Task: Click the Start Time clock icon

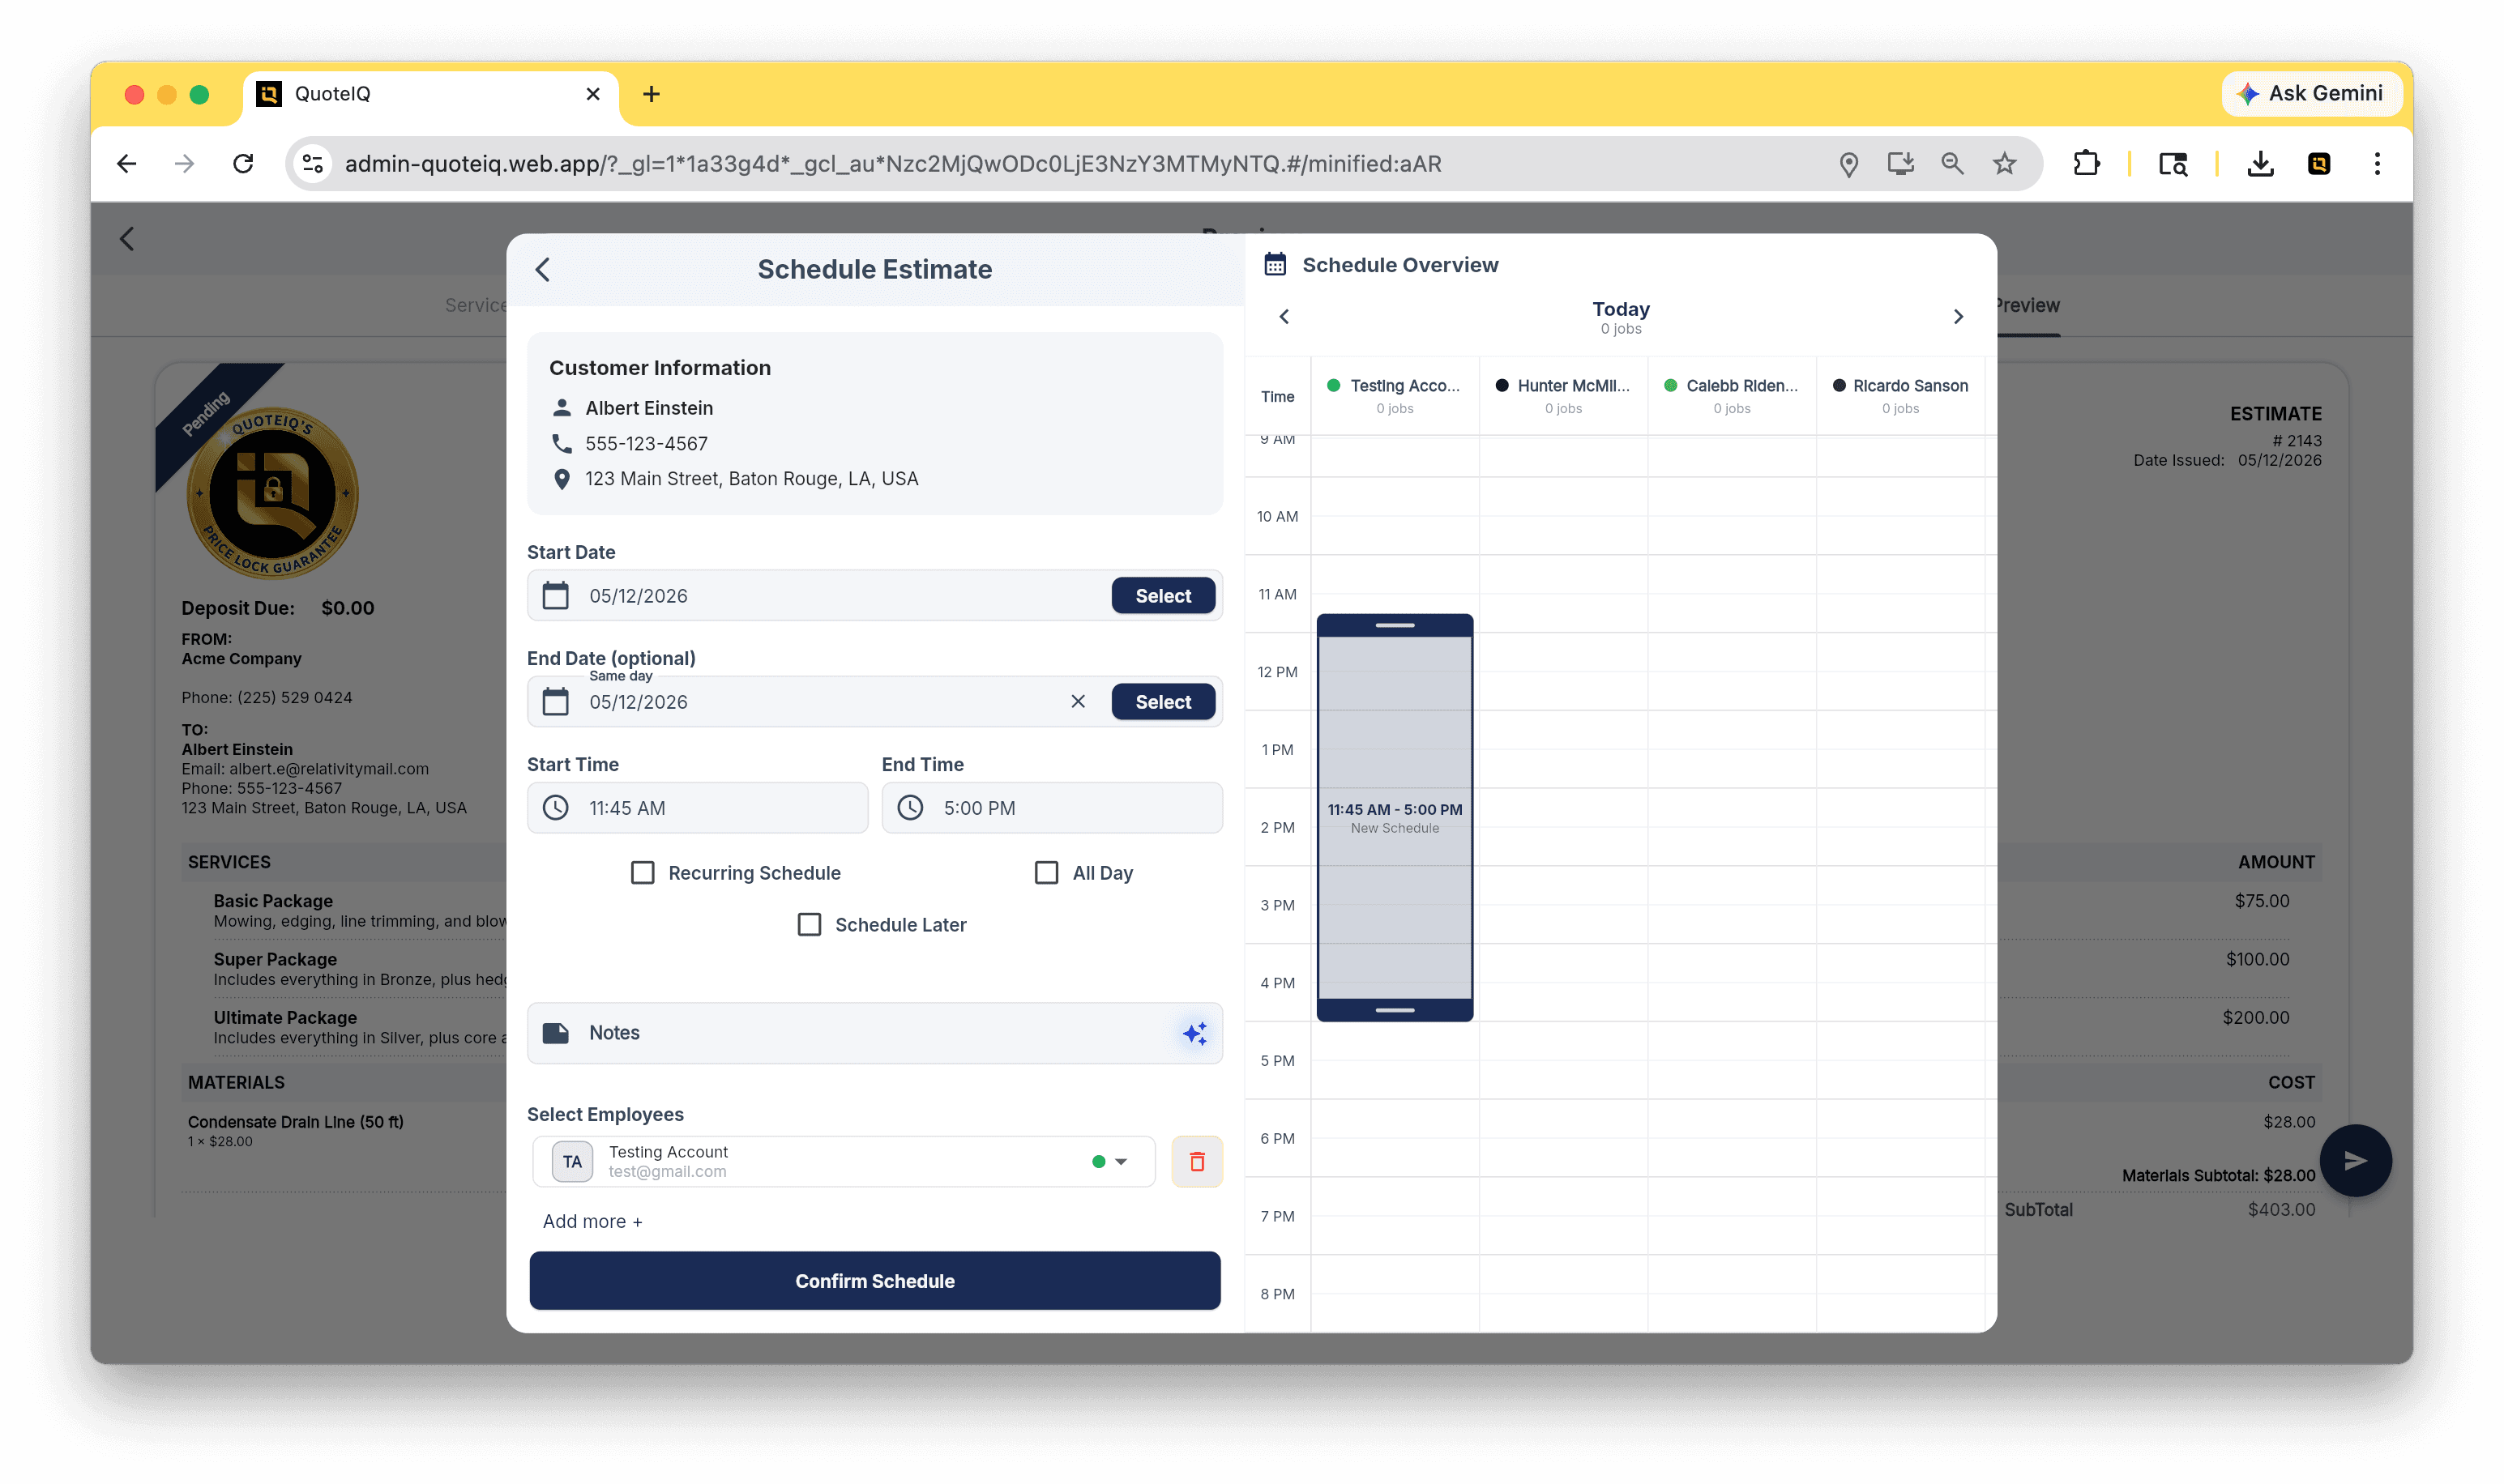Action: pos(555,808)
